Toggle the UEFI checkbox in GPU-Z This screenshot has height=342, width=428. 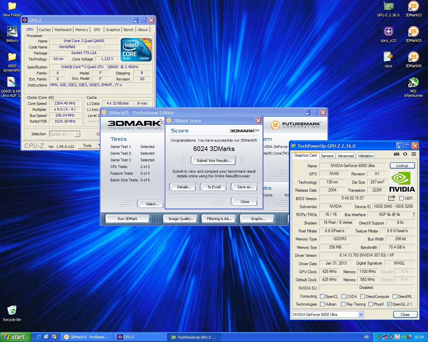[401, 198]
